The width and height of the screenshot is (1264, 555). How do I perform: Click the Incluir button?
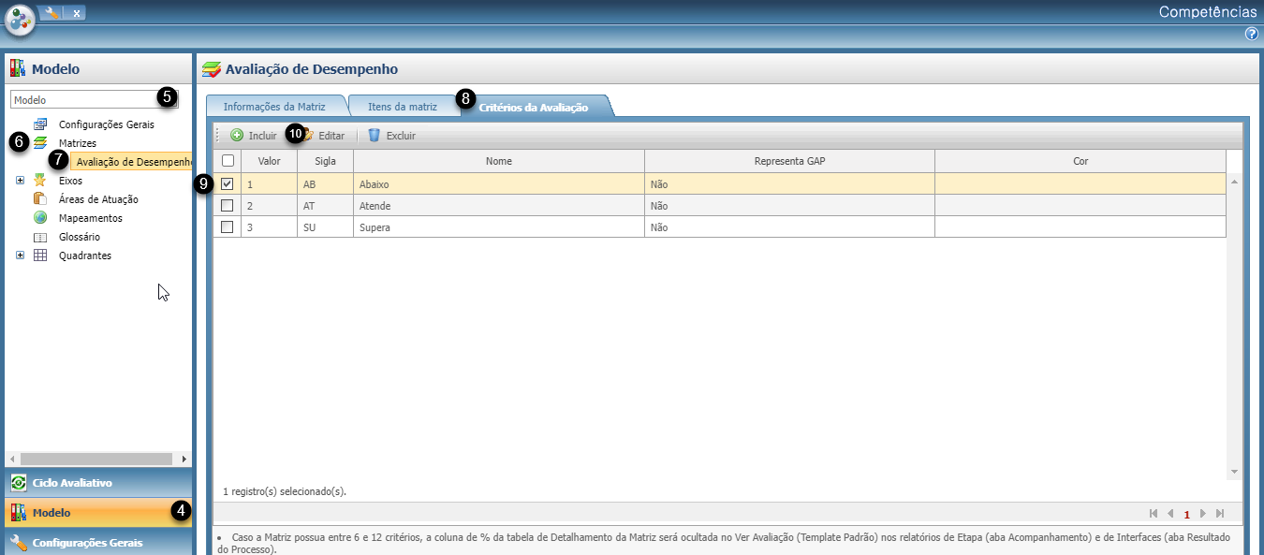(253, 136)
